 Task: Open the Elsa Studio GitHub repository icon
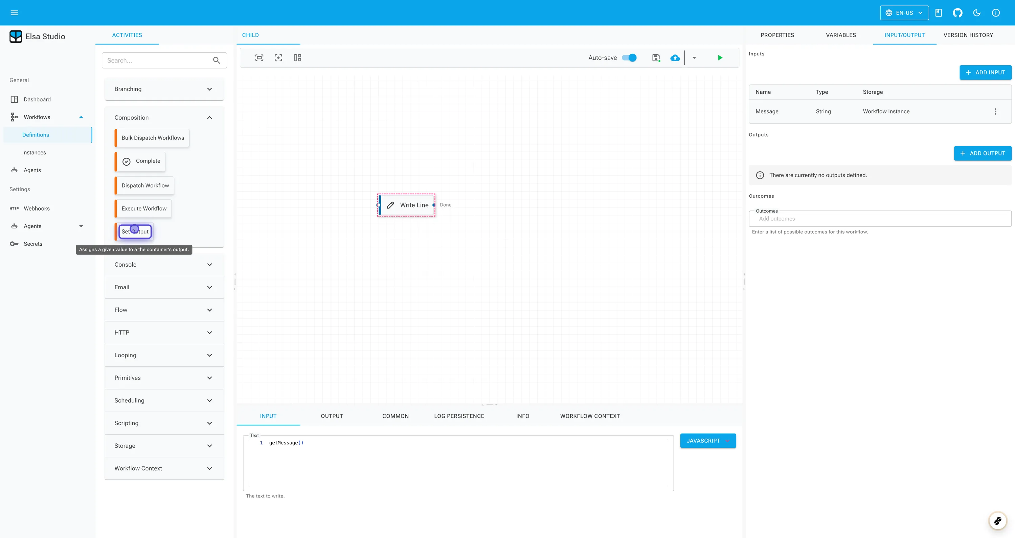(x=957, y=13)
